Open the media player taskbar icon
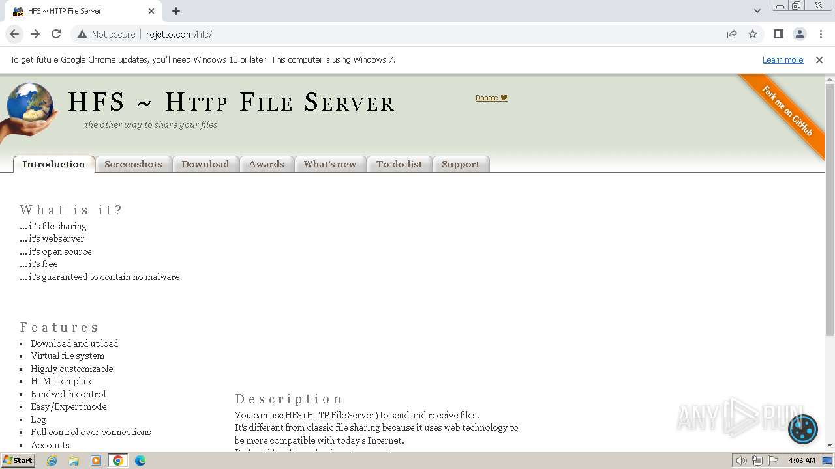Viewport: 835px width, 469px height. (96, 461)
